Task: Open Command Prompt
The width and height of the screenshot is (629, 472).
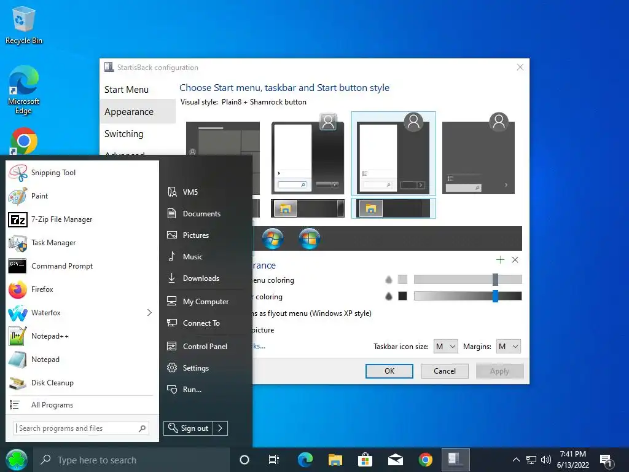Action: click(x=82, y=265)
